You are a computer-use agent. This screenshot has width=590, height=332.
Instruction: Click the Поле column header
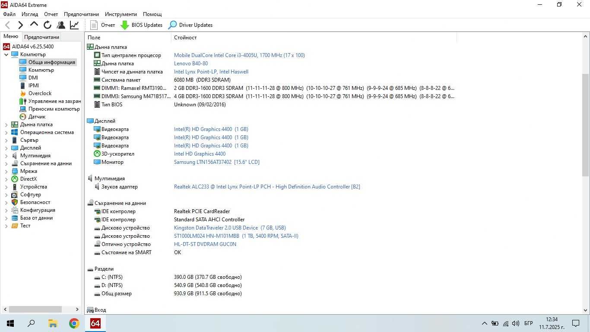(128, 38)
